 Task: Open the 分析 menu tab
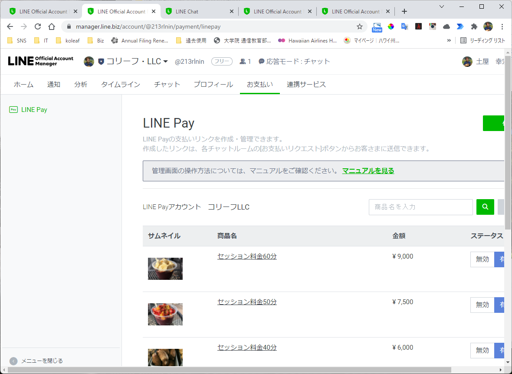(81, 85)
